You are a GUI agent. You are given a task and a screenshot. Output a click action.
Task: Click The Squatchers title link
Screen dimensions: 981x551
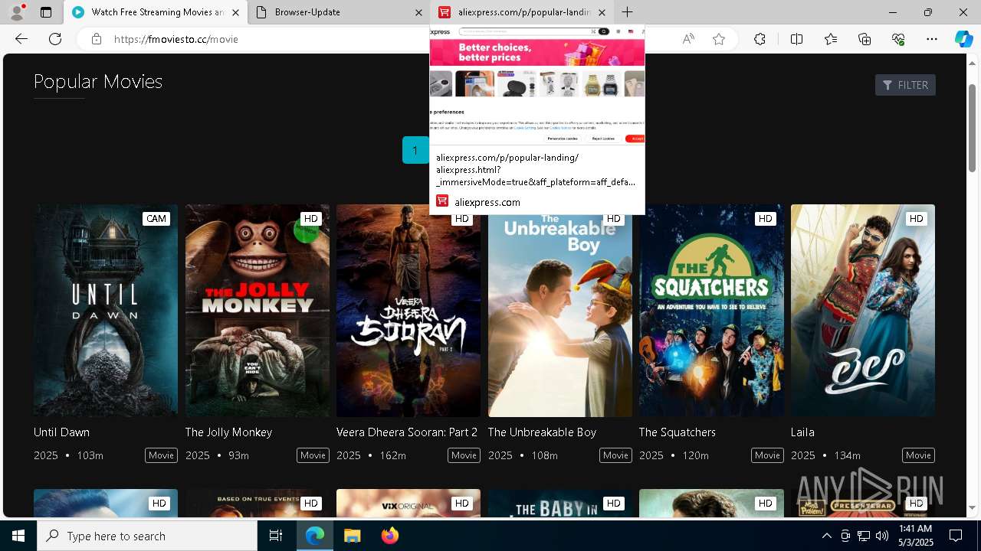[678, 432]
